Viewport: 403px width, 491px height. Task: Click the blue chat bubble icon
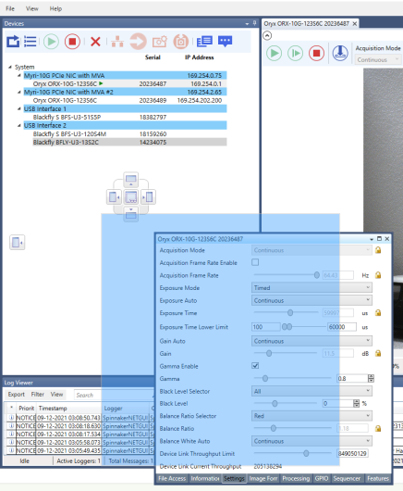225,42
